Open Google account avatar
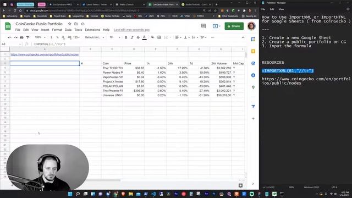 (251, 26)
